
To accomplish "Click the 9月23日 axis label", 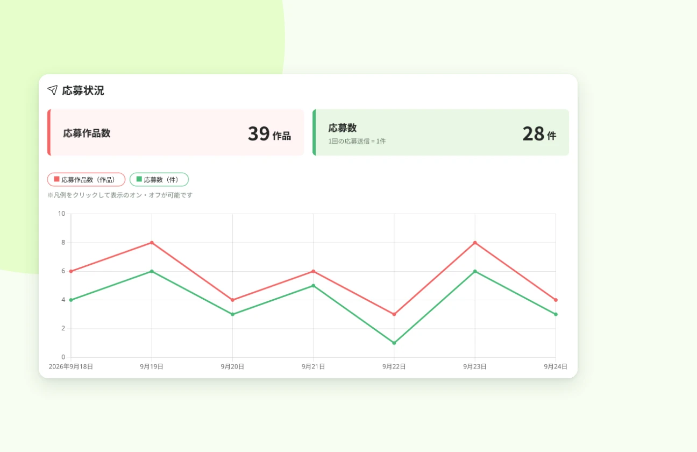I will click(475, 366).
